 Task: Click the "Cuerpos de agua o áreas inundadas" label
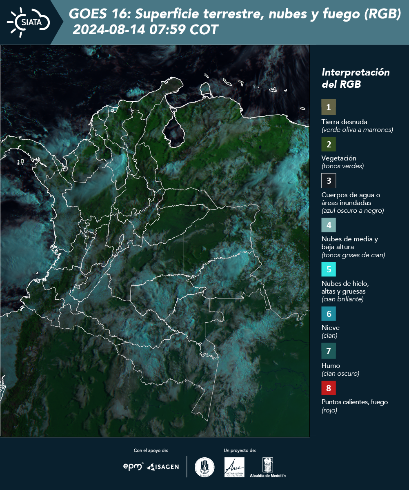[x=351, y=199]
